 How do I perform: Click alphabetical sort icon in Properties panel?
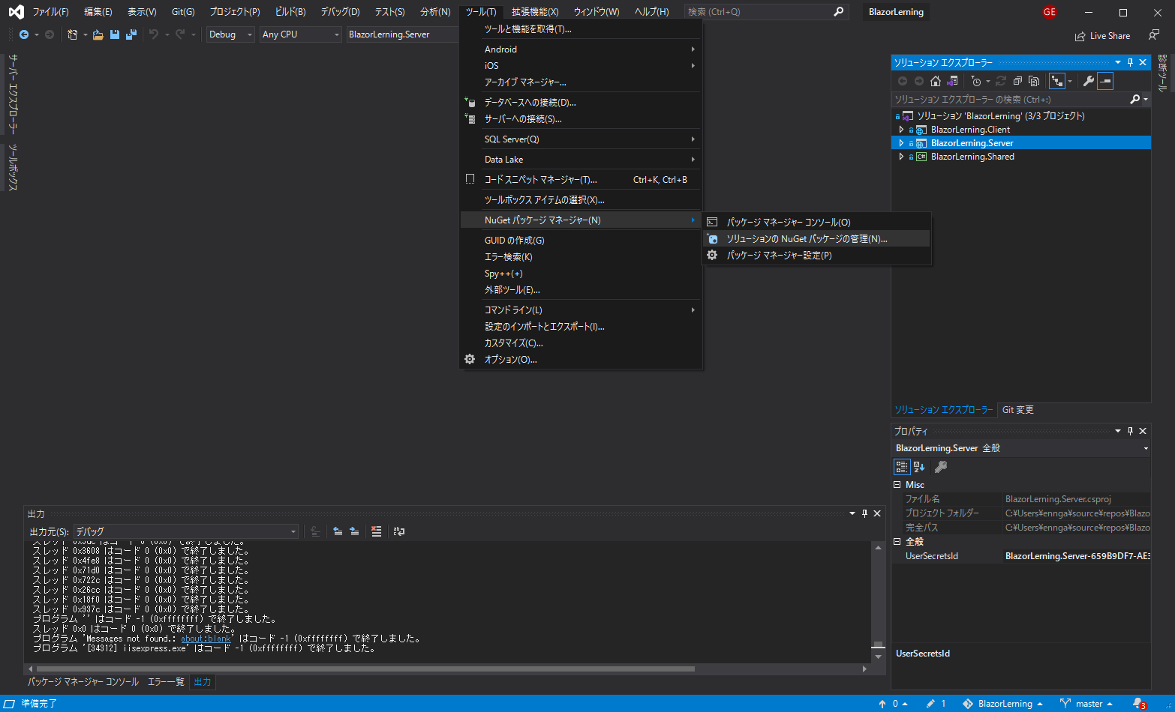coord(919,467)
